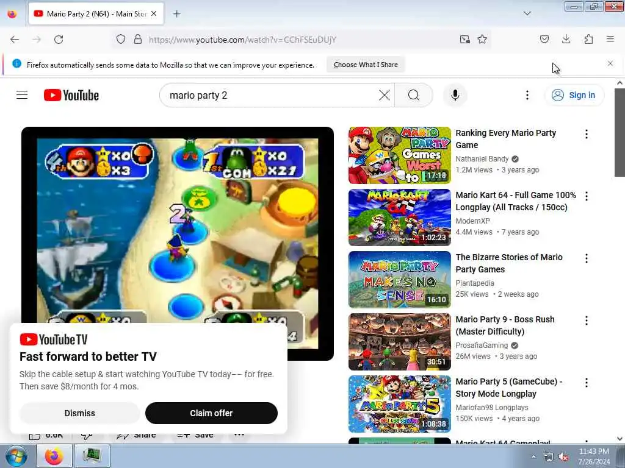Screen dimensions: 625x468
Task: Claim the YouTube TV offer
Action: 211,413
